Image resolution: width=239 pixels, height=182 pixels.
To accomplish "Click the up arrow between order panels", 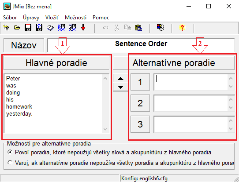I will (x=120, y=79).
